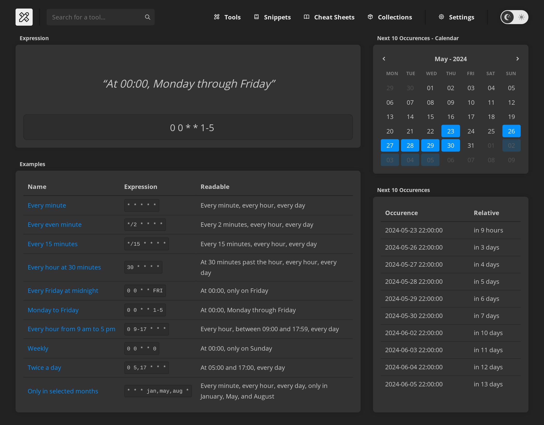544x425 pixels.
Task: Click 'At 00:00, only on Sunday' text
Action: 236,348
